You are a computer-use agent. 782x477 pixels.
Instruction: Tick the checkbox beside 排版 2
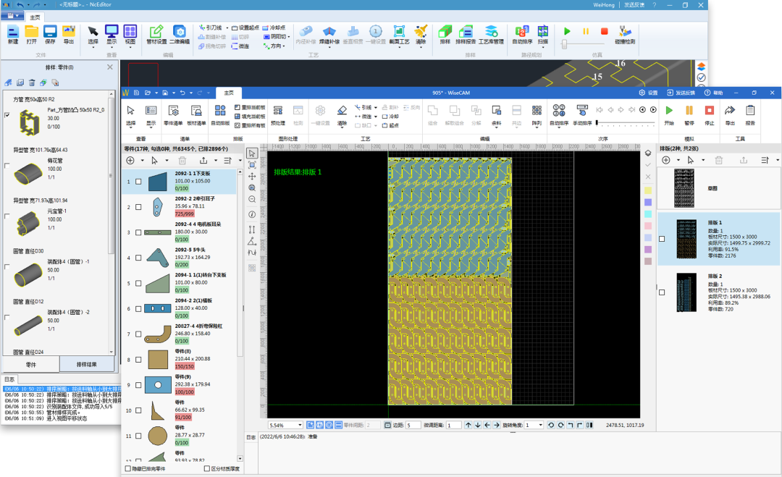pos(662,292)
